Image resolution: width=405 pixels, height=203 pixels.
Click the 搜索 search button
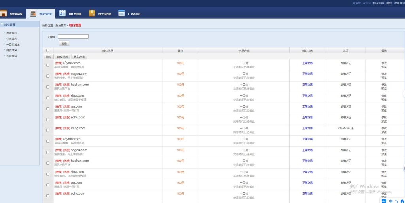tap(64, 44)
